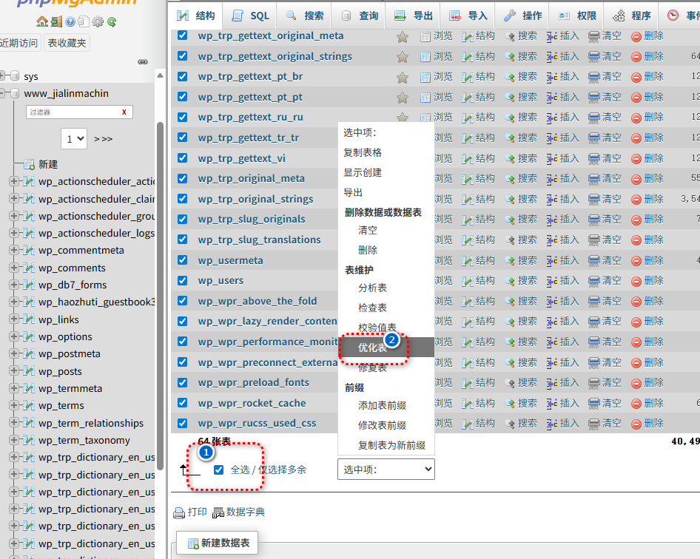Click the link chain icon in sidebar
Image resolution: width=700 pixels, height=559 pixels.
[143, 62]
